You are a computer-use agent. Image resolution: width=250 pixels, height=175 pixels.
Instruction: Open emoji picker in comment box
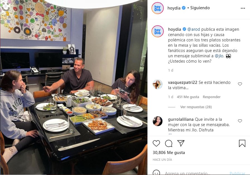coord(156,172)
